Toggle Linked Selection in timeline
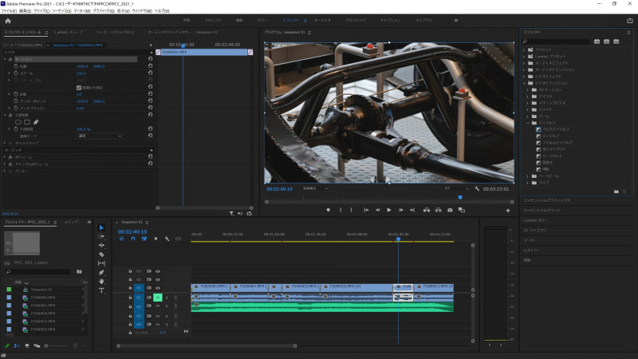The width and height of the screenshot is (638, 359). click(x=144, y=239)
